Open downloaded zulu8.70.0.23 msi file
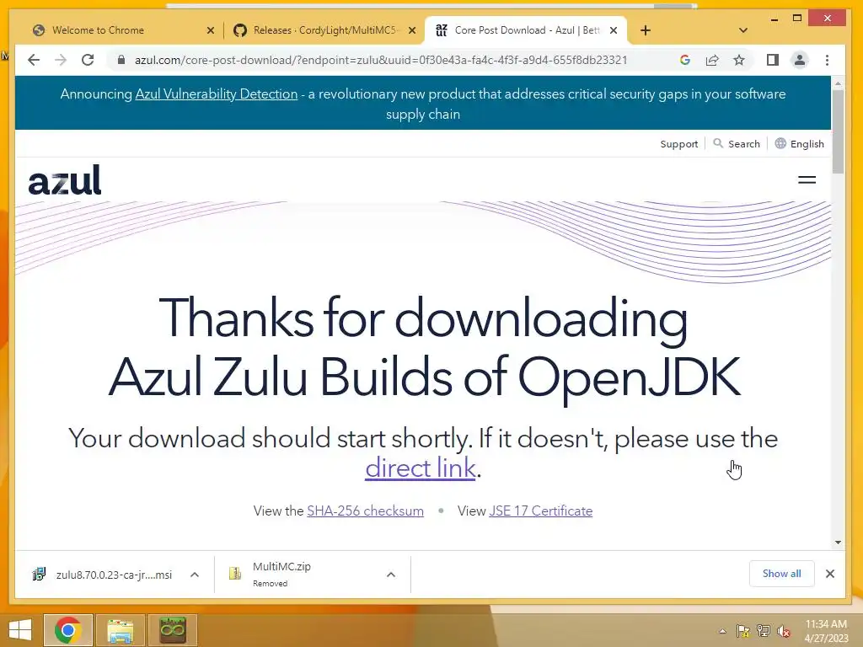This screenshot has height=647, width=863. click(102, 575)
